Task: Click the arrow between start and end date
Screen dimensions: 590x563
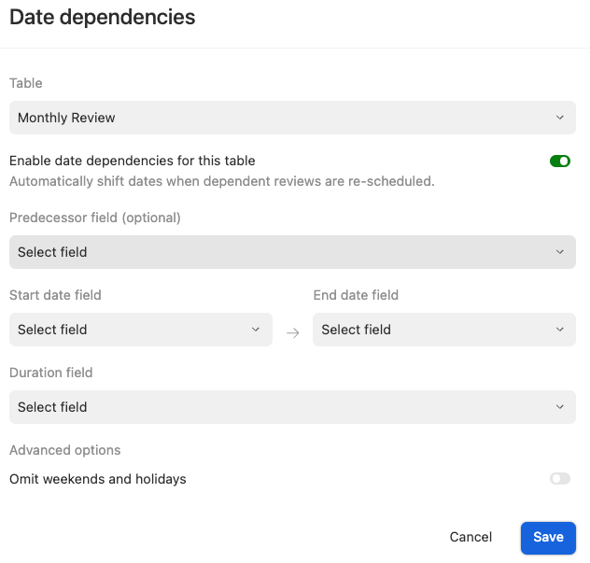Action: click(x=292, y=332)
